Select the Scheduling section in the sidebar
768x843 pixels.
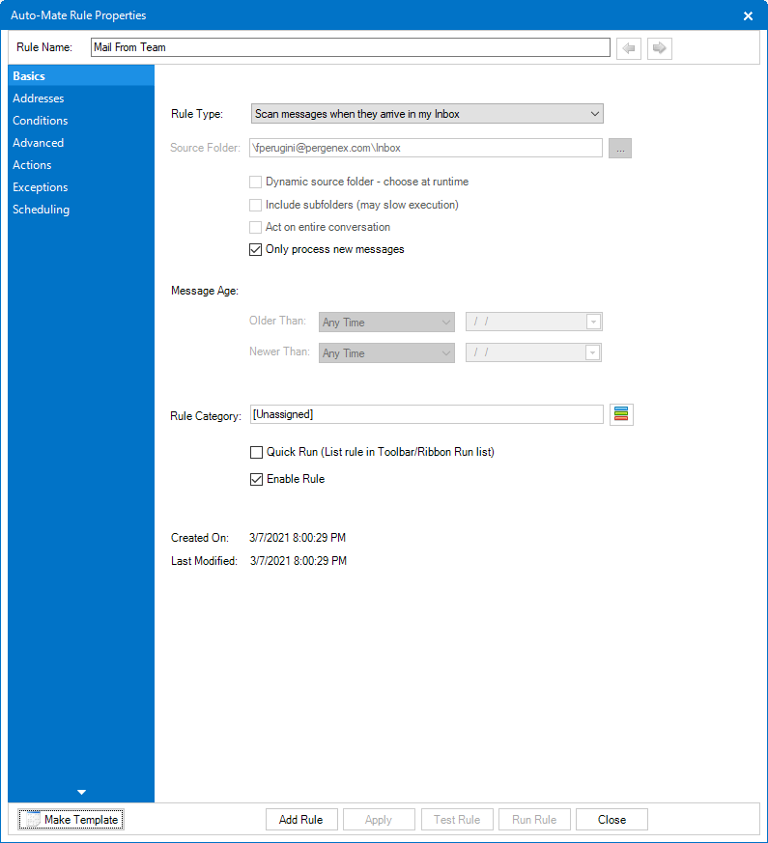click(x=42, y=210)
